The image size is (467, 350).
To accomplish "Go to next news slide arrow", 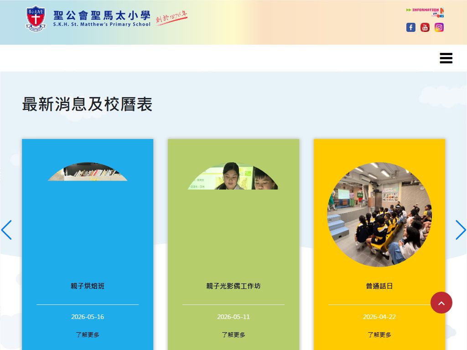I will click(461, 230).
